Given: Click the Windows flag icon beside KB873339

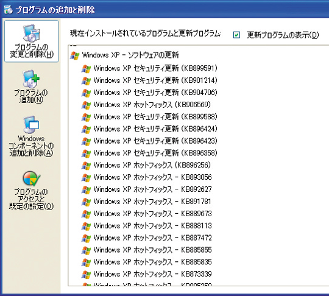Looking at the screenshot, I should coord(86,275).
